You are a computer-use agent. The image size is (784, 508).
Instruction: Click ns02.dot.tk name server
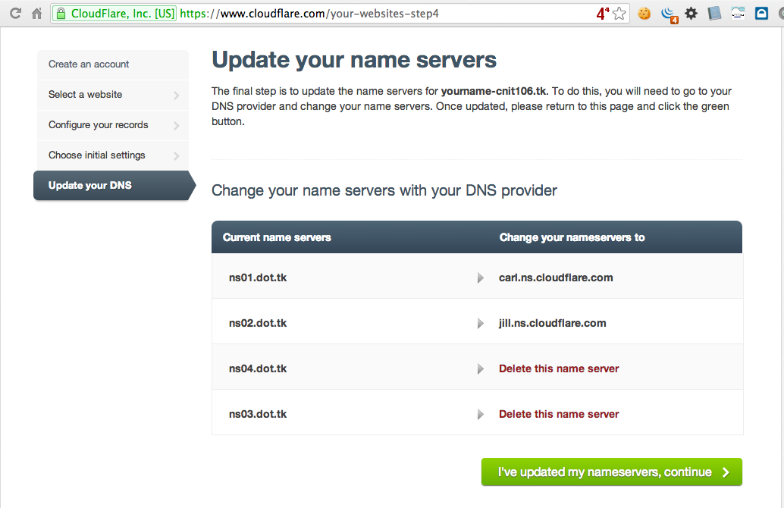click(258, 324)
